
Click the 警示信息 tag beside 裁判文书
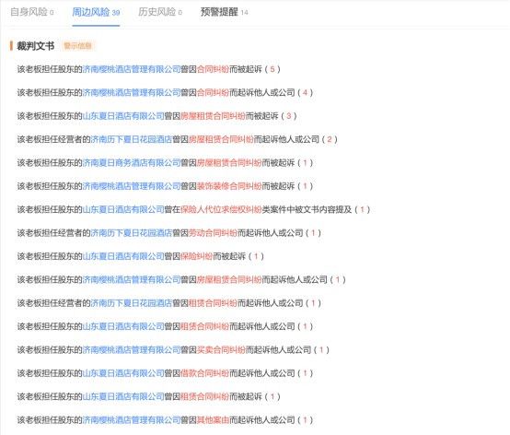point(77,46)
